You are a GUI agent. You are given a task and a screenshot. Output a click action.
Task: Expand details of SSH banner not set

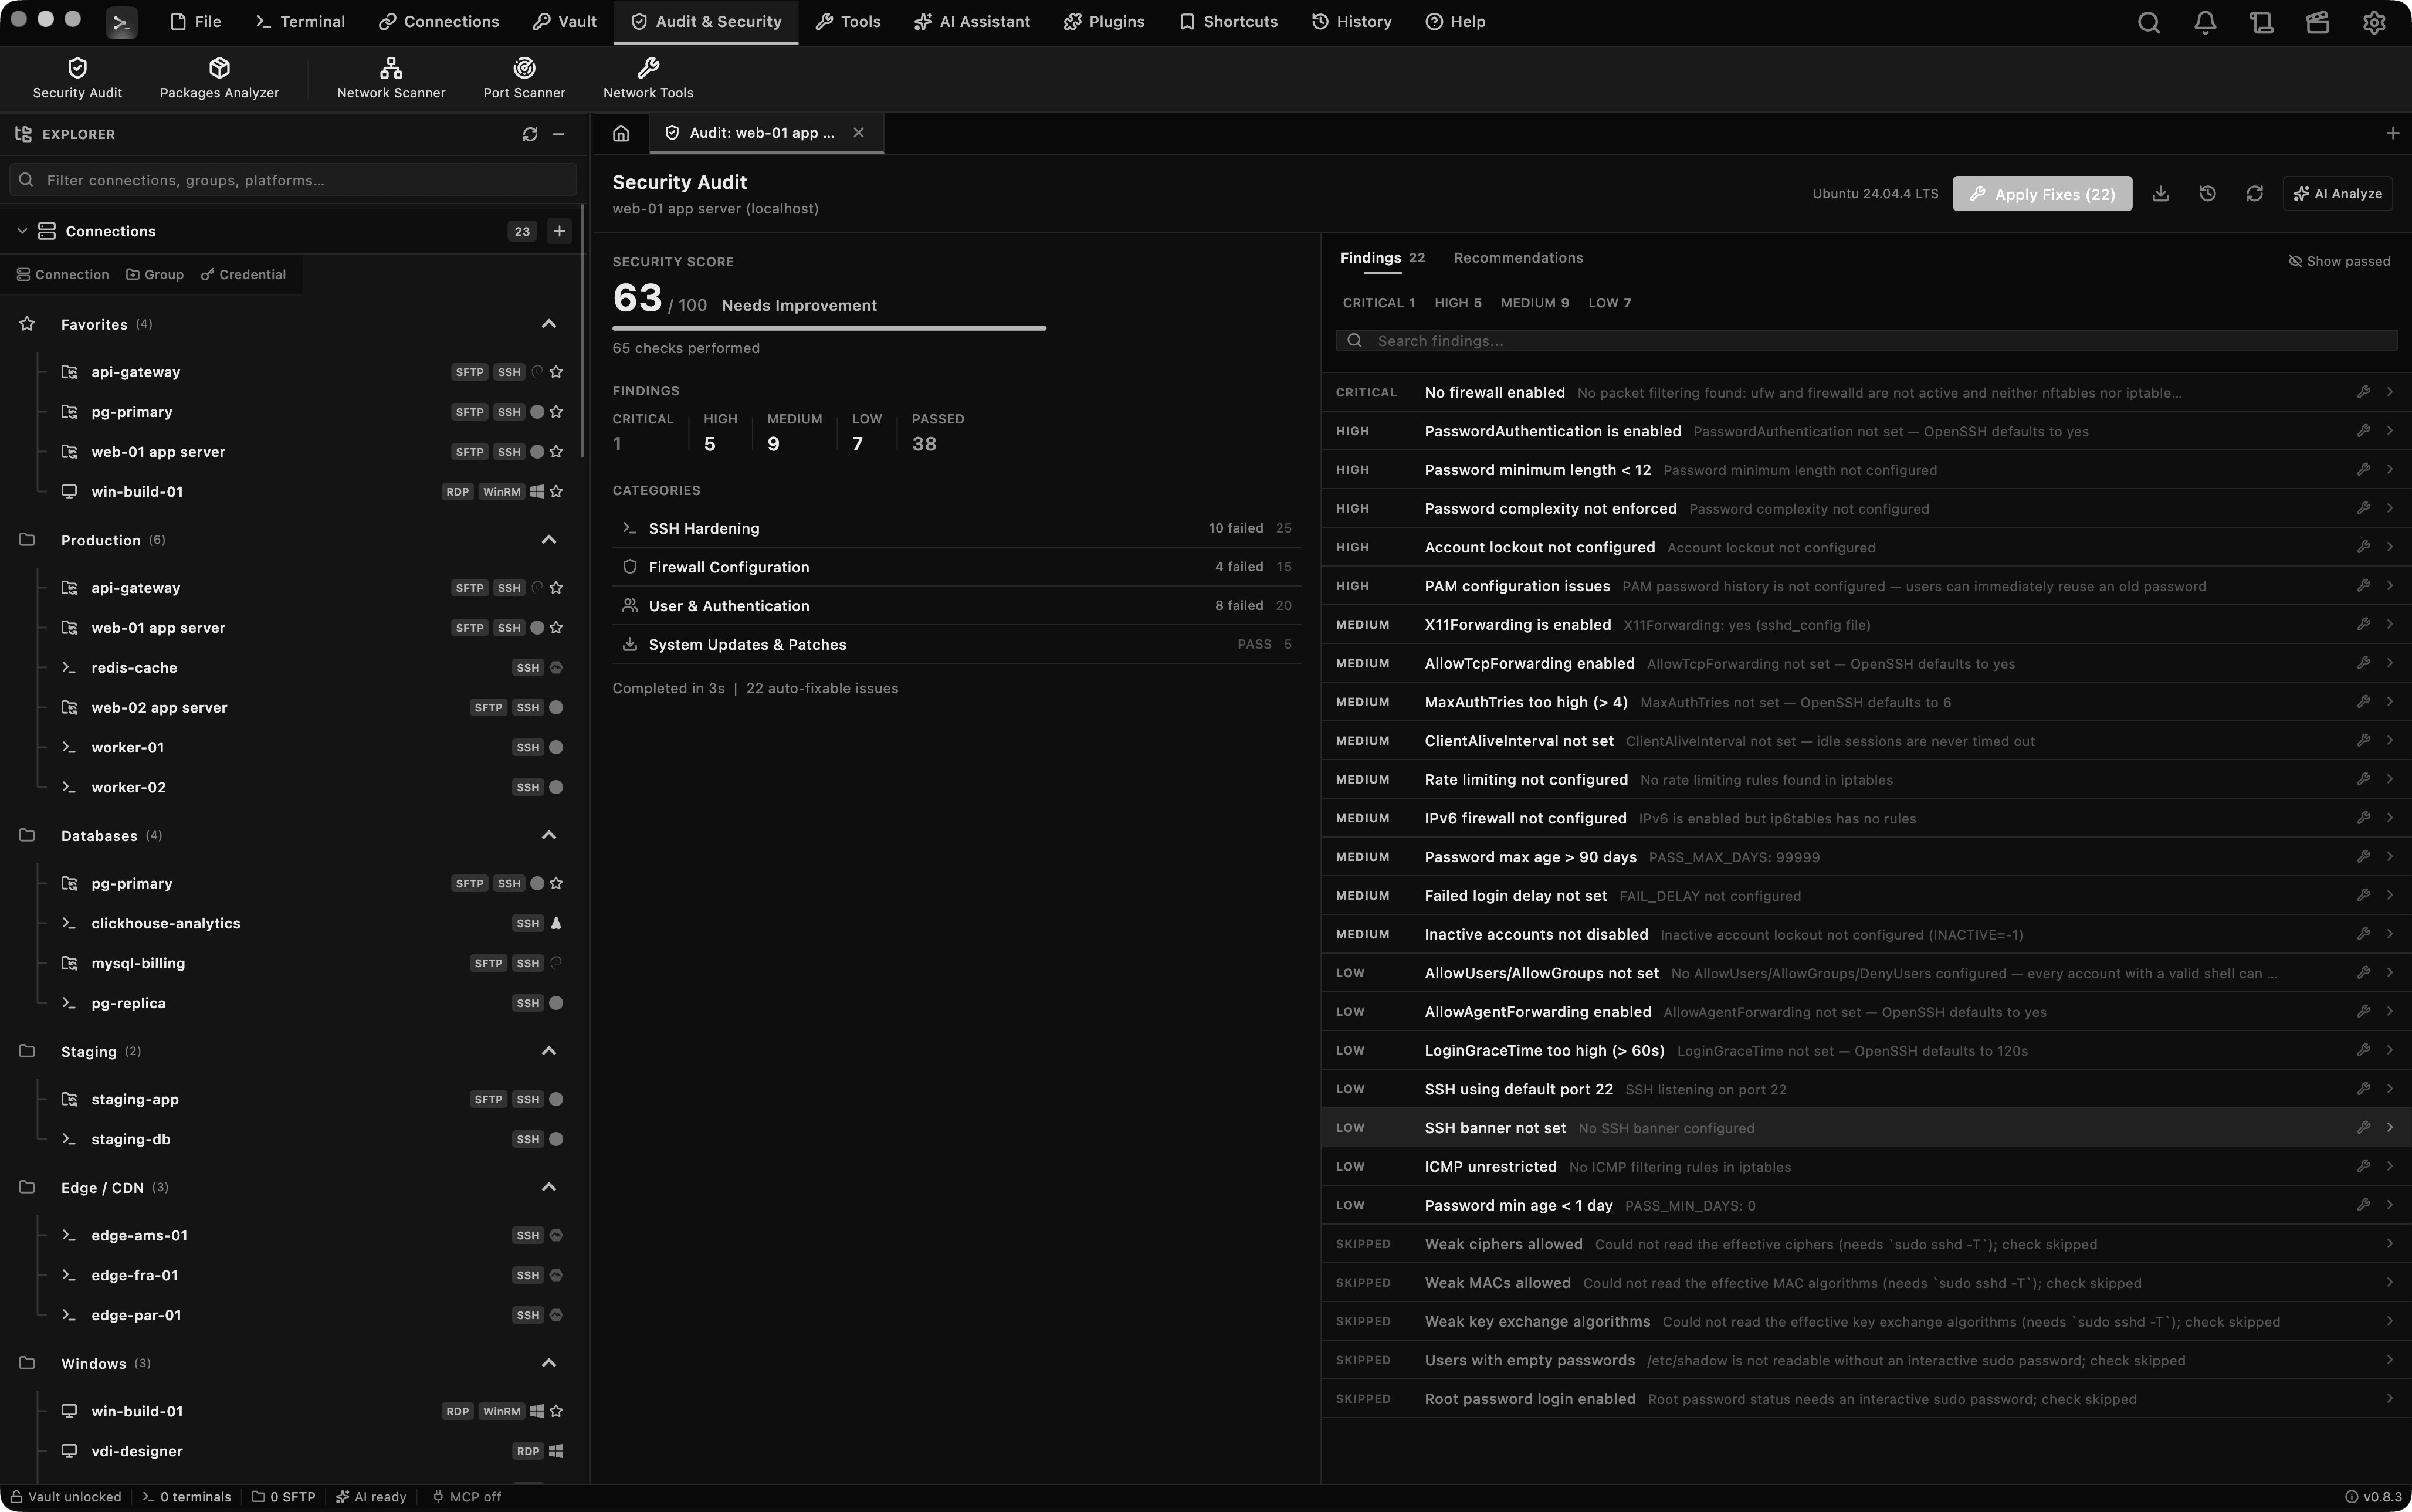coord(2389,1128)
